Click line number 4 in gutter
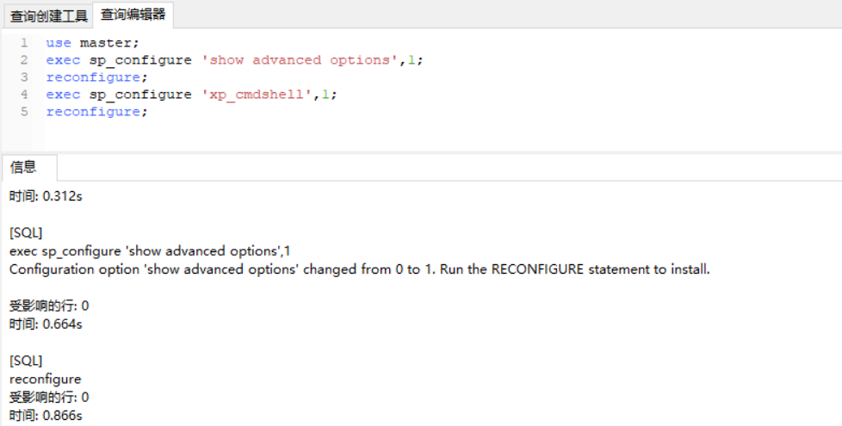842x426 pixels. (24, 94)
